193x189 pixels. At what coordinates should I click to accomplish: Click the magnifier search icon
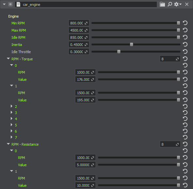170,4
